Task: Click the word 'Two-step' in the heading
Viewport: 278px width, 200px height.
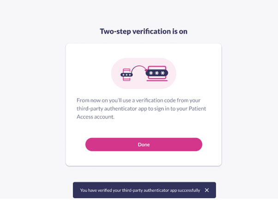Action: [114, 31]
